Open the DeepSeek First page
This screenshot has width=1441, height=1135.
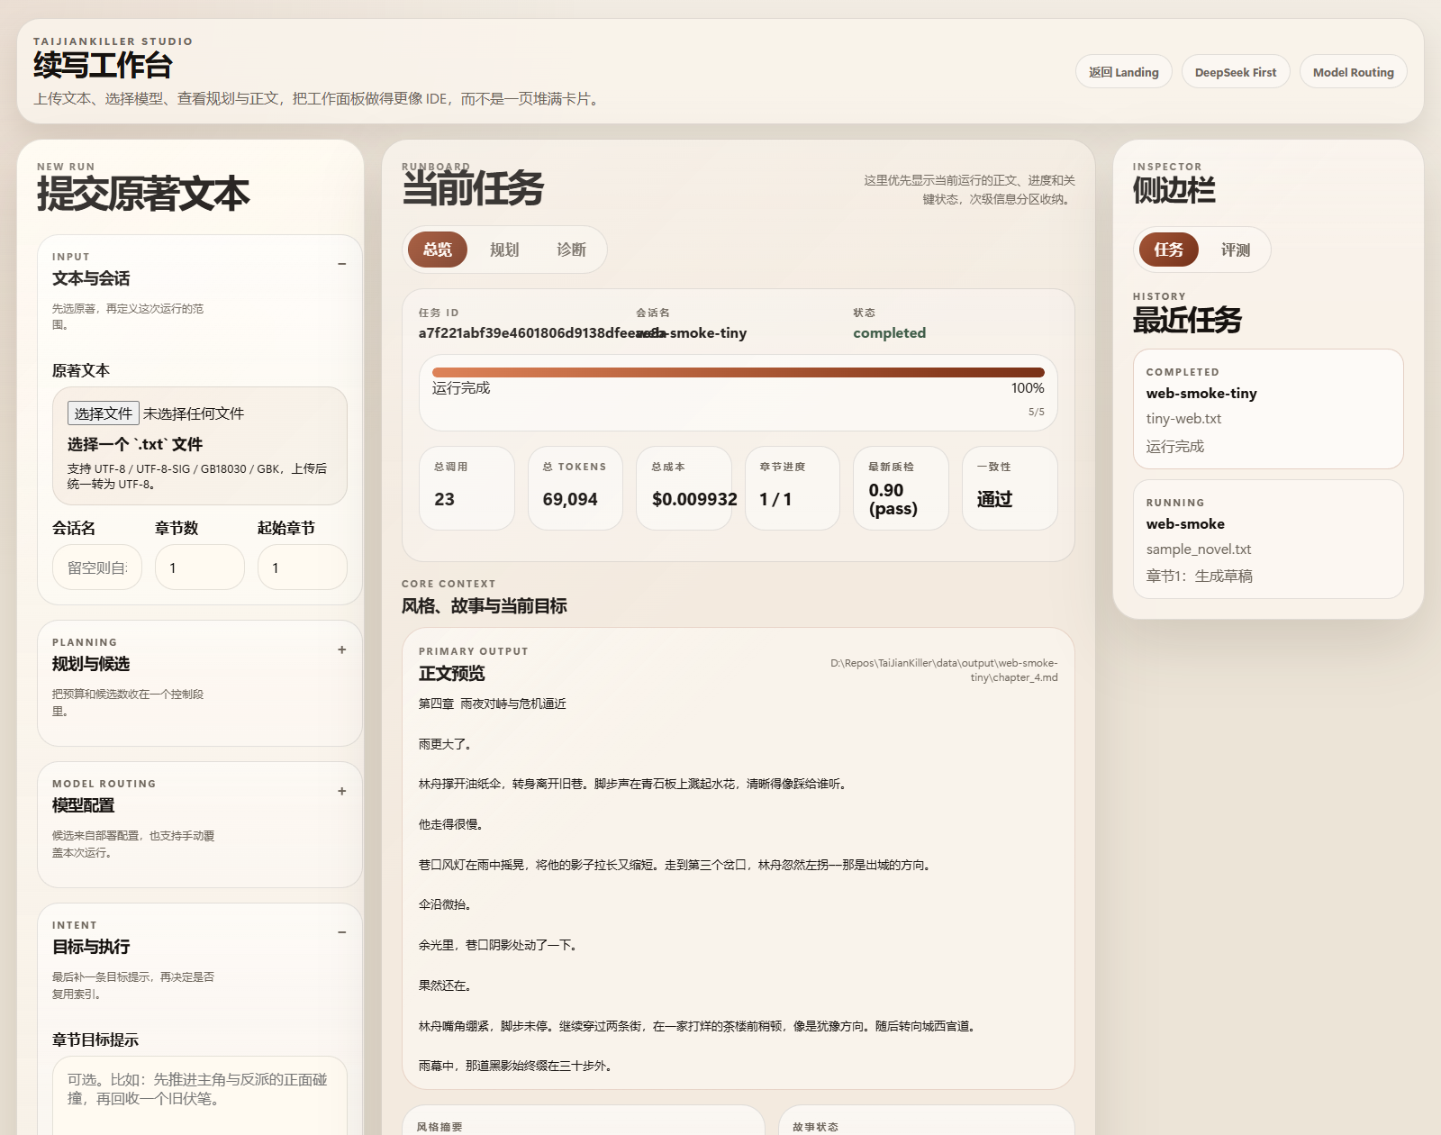[1235, 71]
